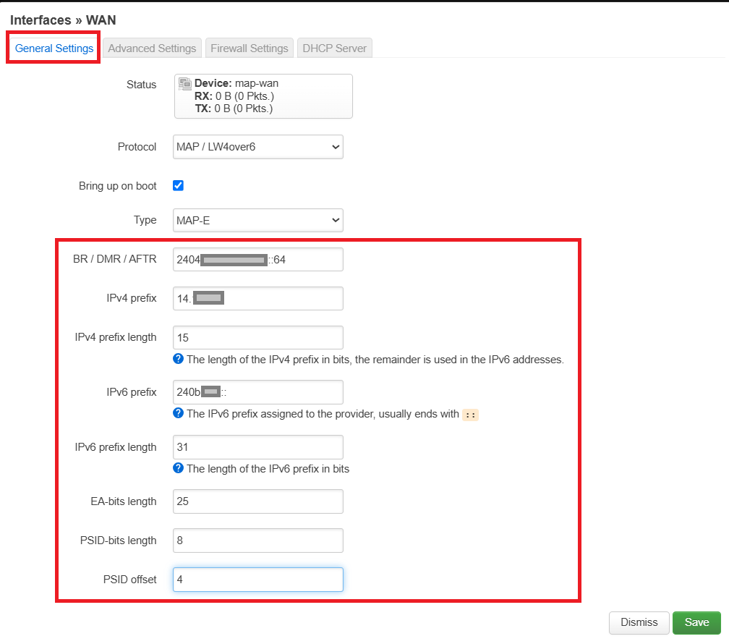Click help icon under IPv6 prefix length
This screenshot has width=729, height=644.
pyautogui.click(x=179, y=468)
